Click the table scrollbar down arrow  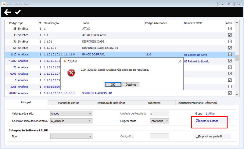tap(237, 94)
